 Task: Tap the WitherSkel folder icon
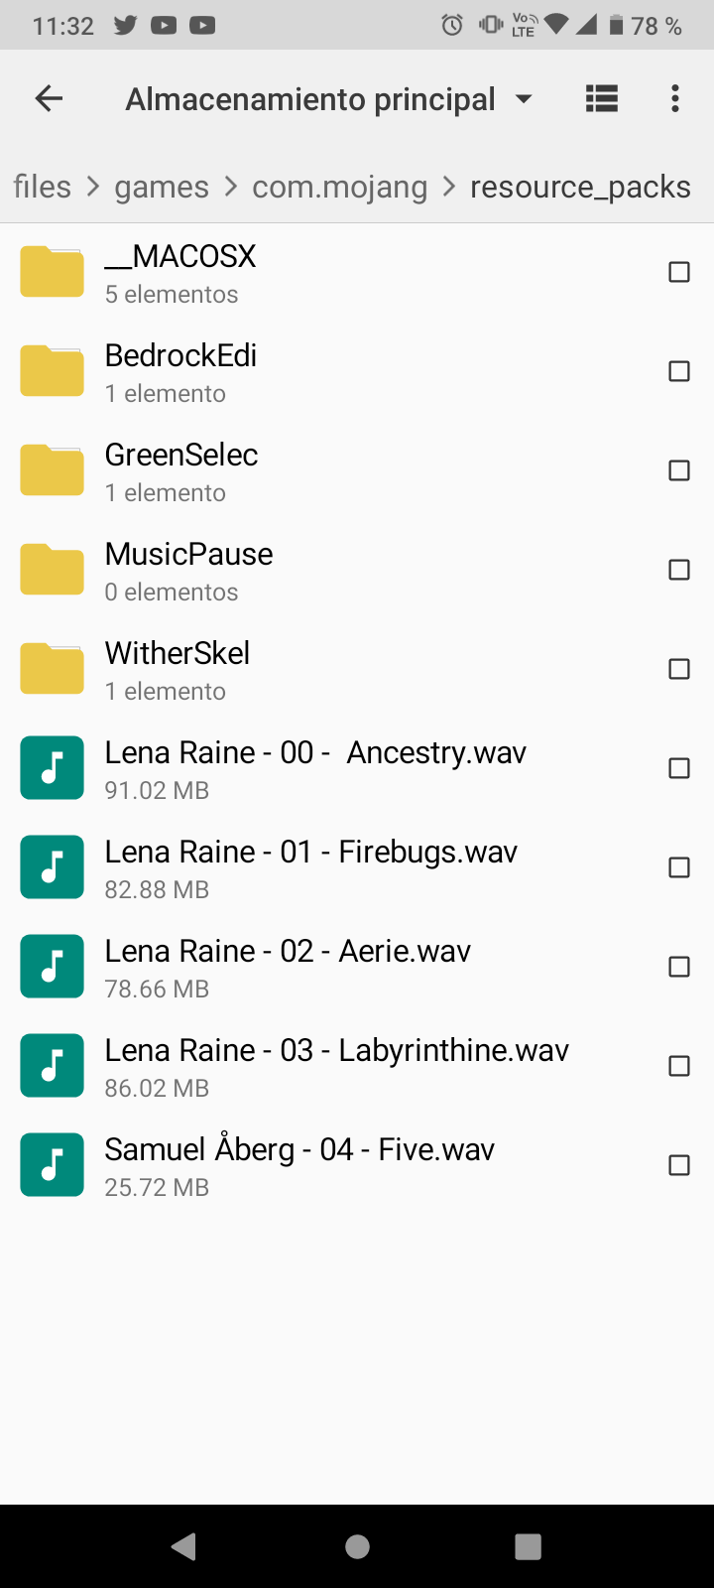pyautogui.click(x=52, y=669)
